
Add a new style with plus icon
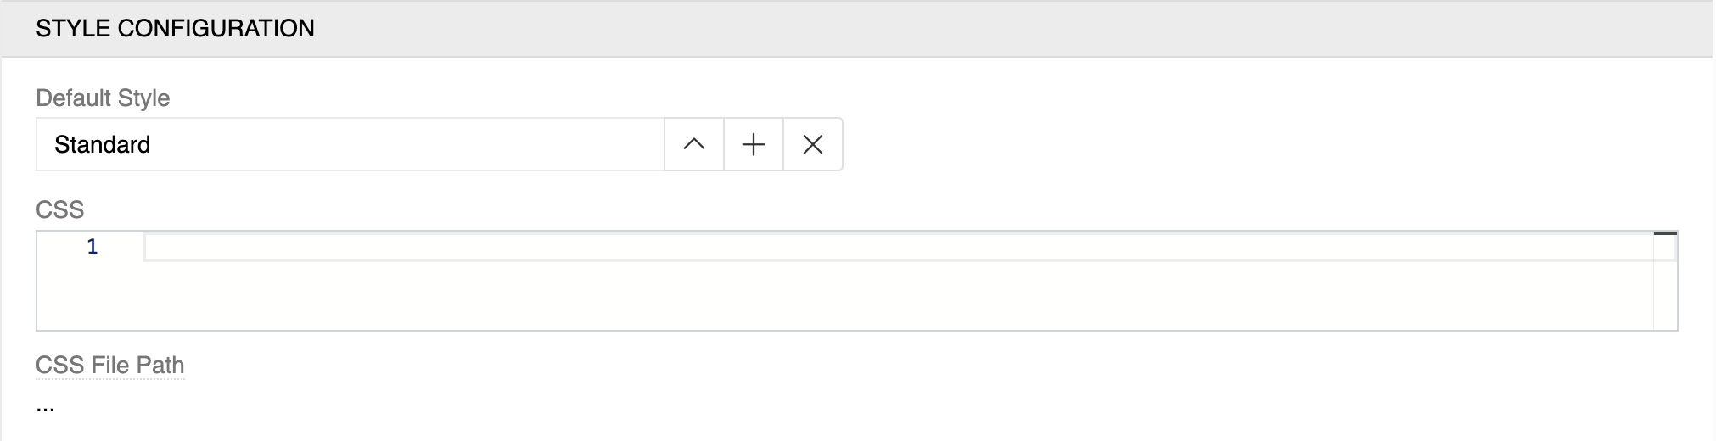(x=753, y=145)
